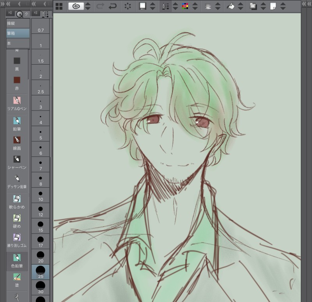Set brush size to 1
Screen dimensions: 312x302
(41, 41)
